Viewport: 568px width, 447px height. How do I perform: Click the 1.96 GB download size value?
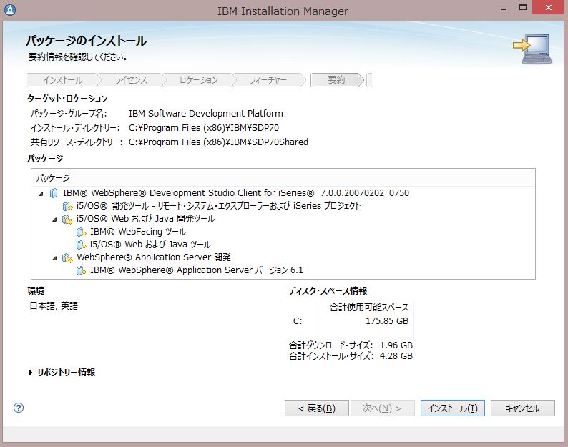[x=396, y=345]
